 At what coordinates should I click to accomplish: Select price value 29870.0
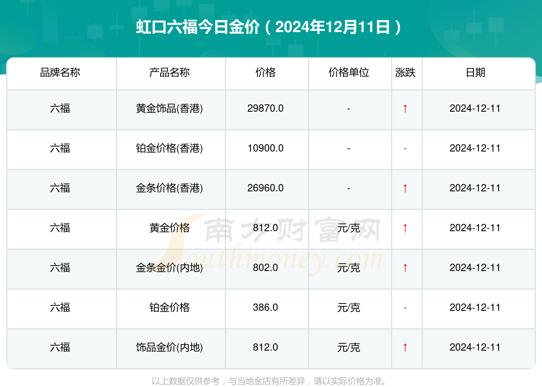(266, 108)
